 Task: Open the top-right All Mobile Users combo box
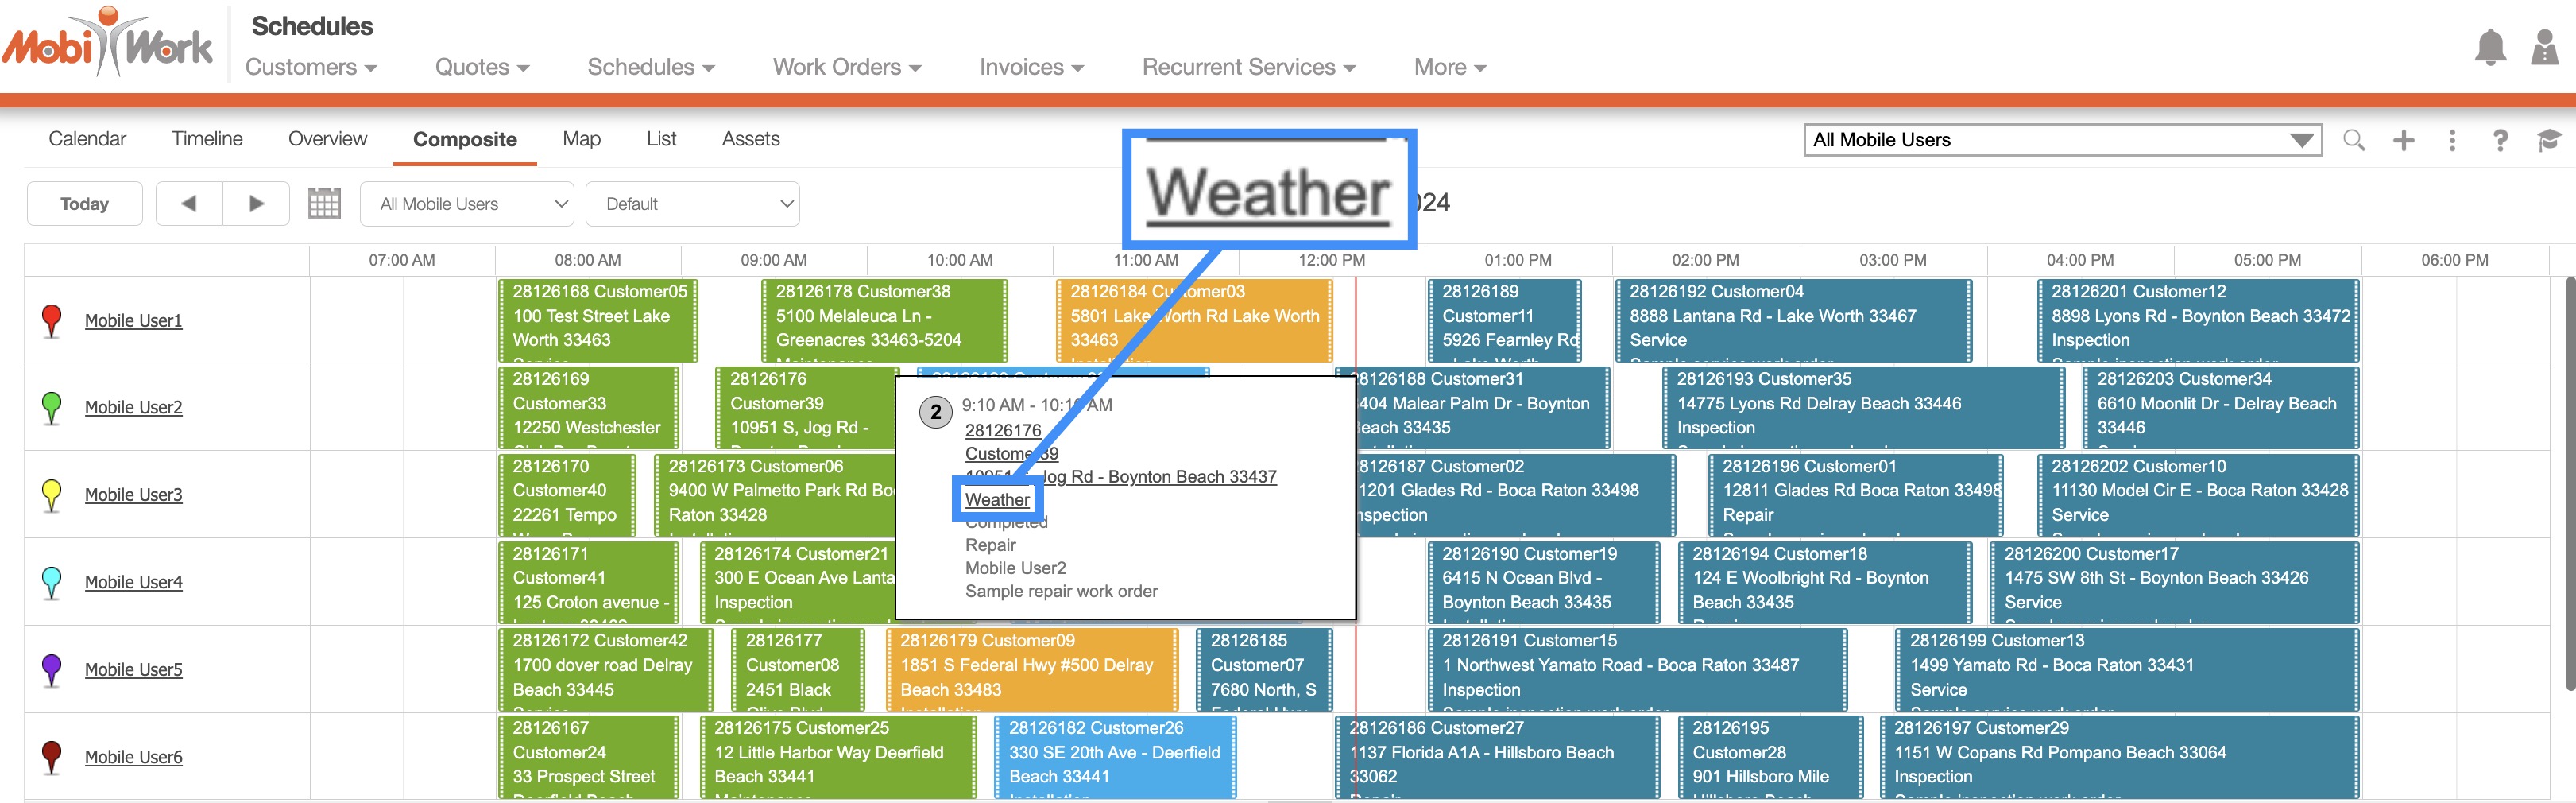pos(2061,140)
